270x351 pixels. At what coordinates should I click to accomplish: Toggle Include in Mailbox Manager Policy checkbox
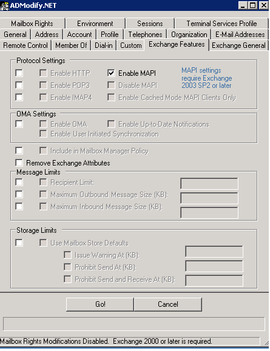pos(43,150)
